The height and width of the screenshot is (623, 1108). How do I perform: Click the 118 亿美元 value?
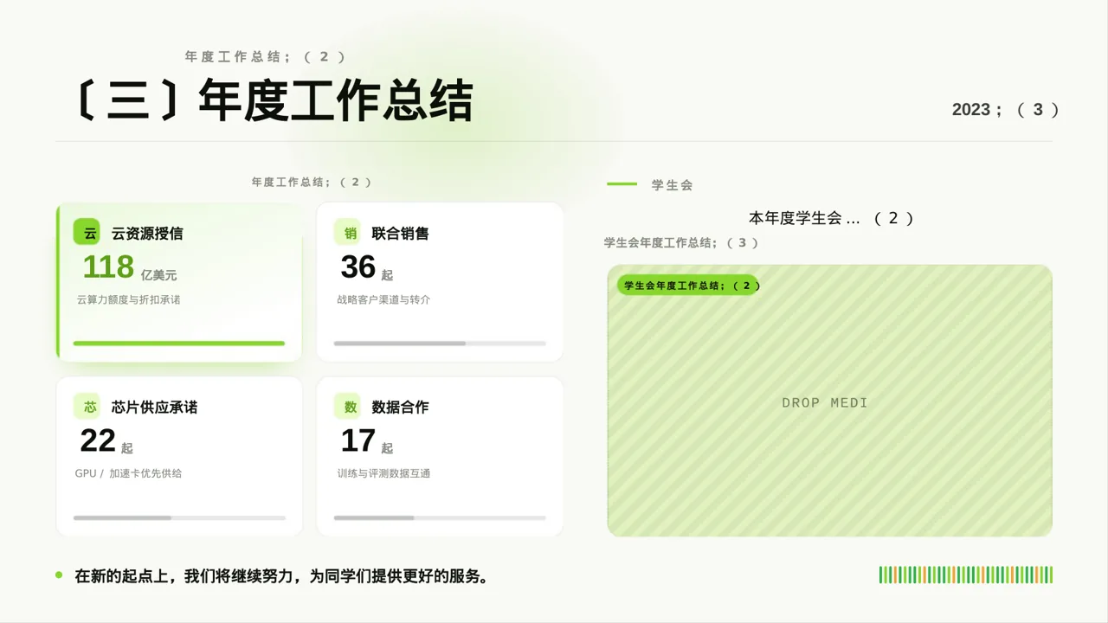tap(130, 267)
